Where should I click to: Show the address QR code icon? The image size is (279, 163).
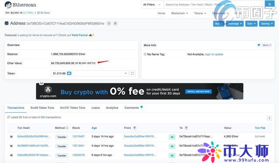115,23
